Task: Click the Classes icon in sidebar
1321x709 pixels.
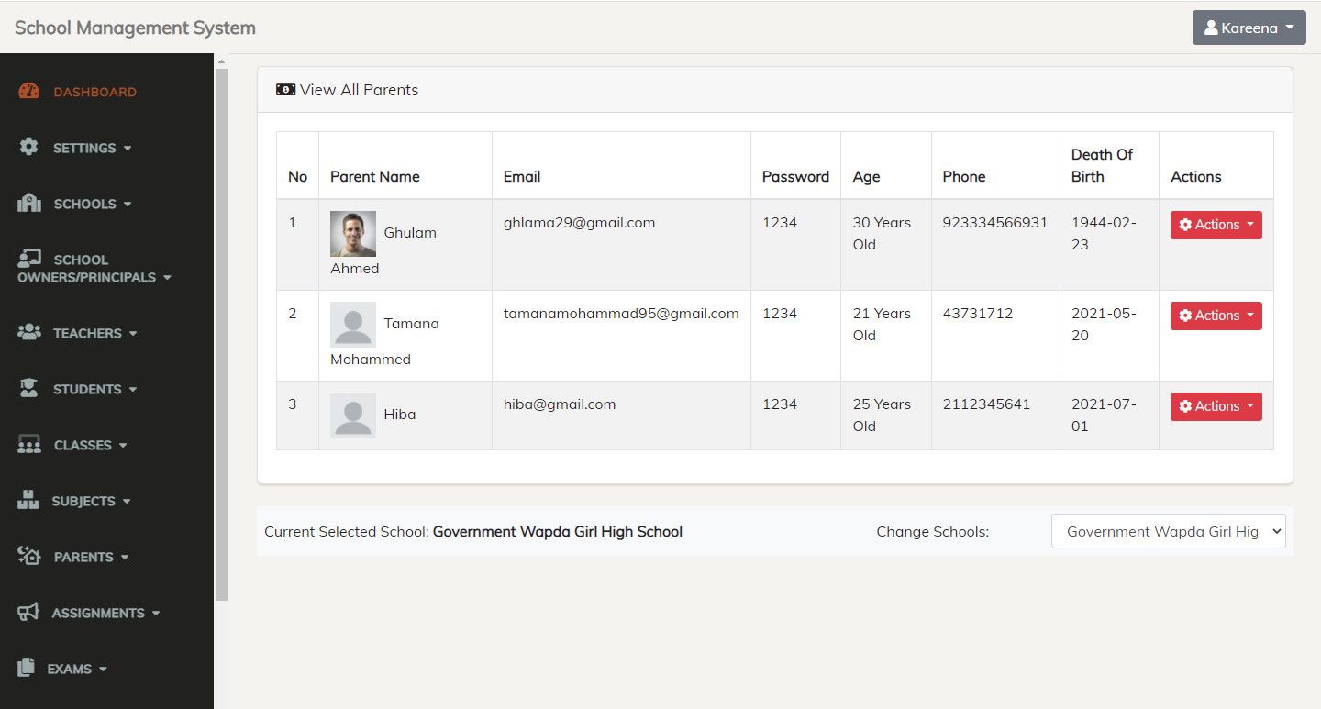Action: point(29,445)
